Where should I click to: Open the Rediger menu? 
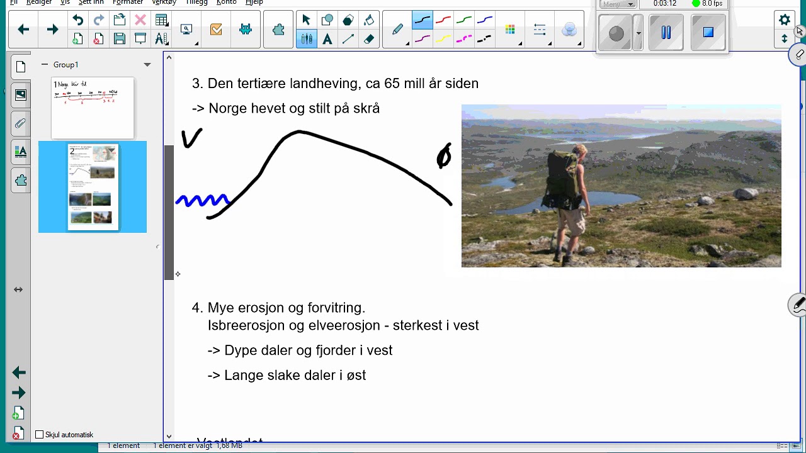point(39,3)
